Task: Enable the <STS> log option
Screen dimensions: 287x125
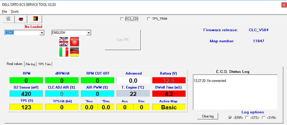Action: [247, 118]
